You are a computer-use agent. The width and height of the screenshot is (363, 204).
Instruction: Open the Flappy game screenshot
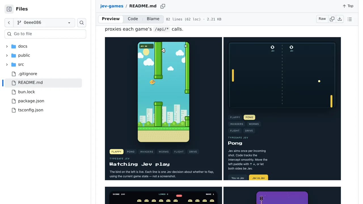tap(163, 109)
